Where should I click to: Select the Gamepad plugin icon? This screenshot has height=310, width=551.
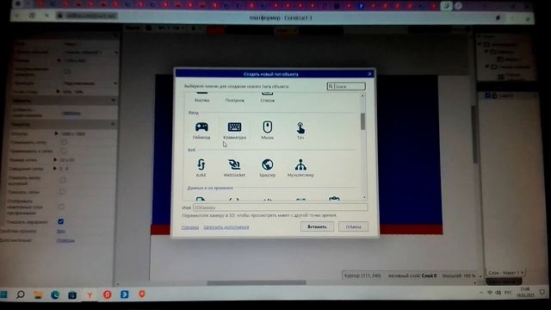pos(201,127)
